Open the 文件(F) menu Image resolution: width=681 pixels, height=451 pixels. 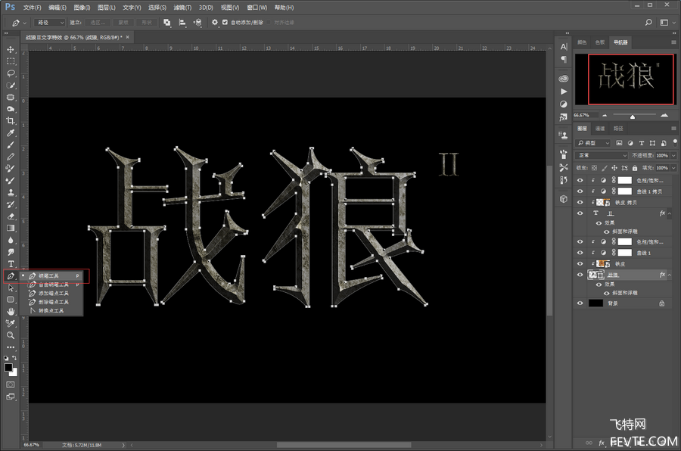[x=32, y=8]
